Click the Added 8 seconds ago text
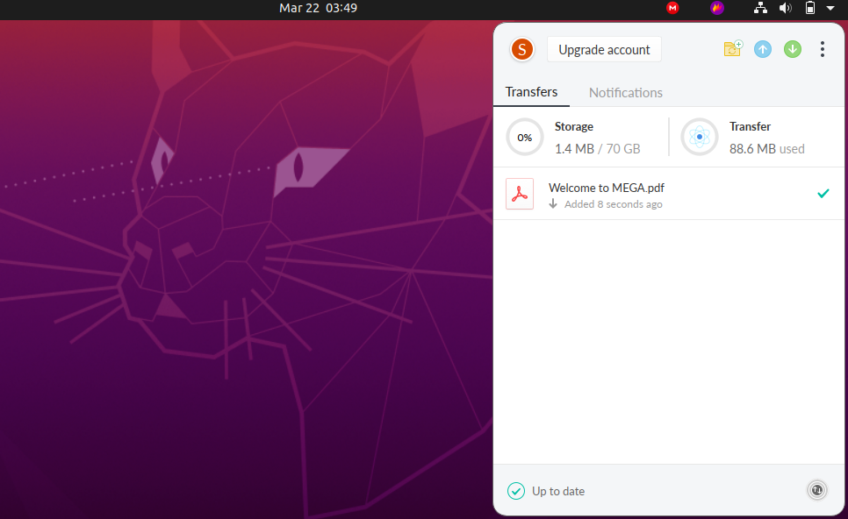The width and height of the screenshot is (848, 519). pos(614,204)
